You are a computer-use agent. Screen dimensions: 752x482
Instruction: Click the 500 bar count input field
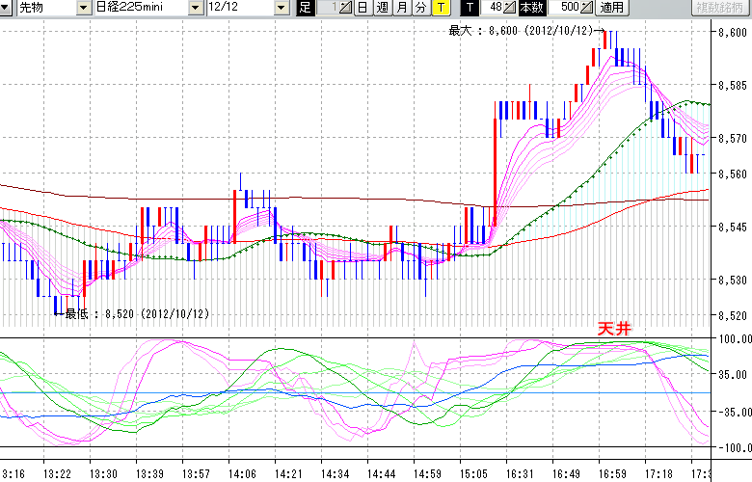(569, 8)
